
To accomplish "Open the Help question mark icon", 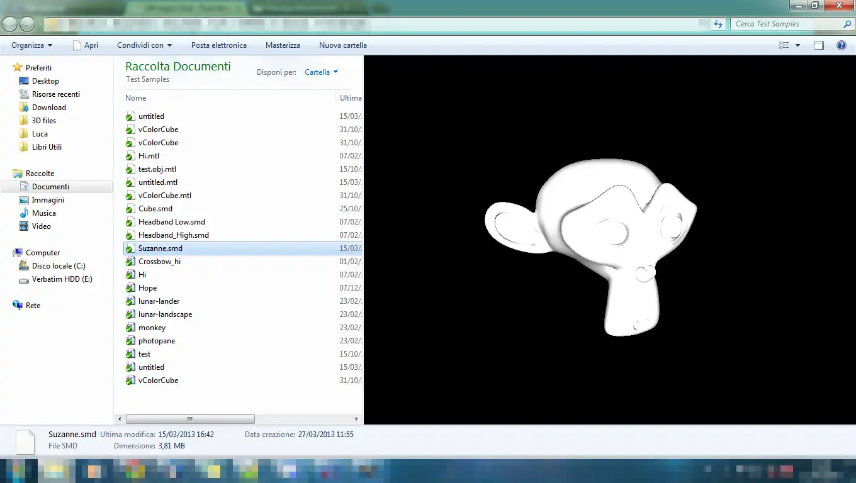I will (x=842, y=45).
